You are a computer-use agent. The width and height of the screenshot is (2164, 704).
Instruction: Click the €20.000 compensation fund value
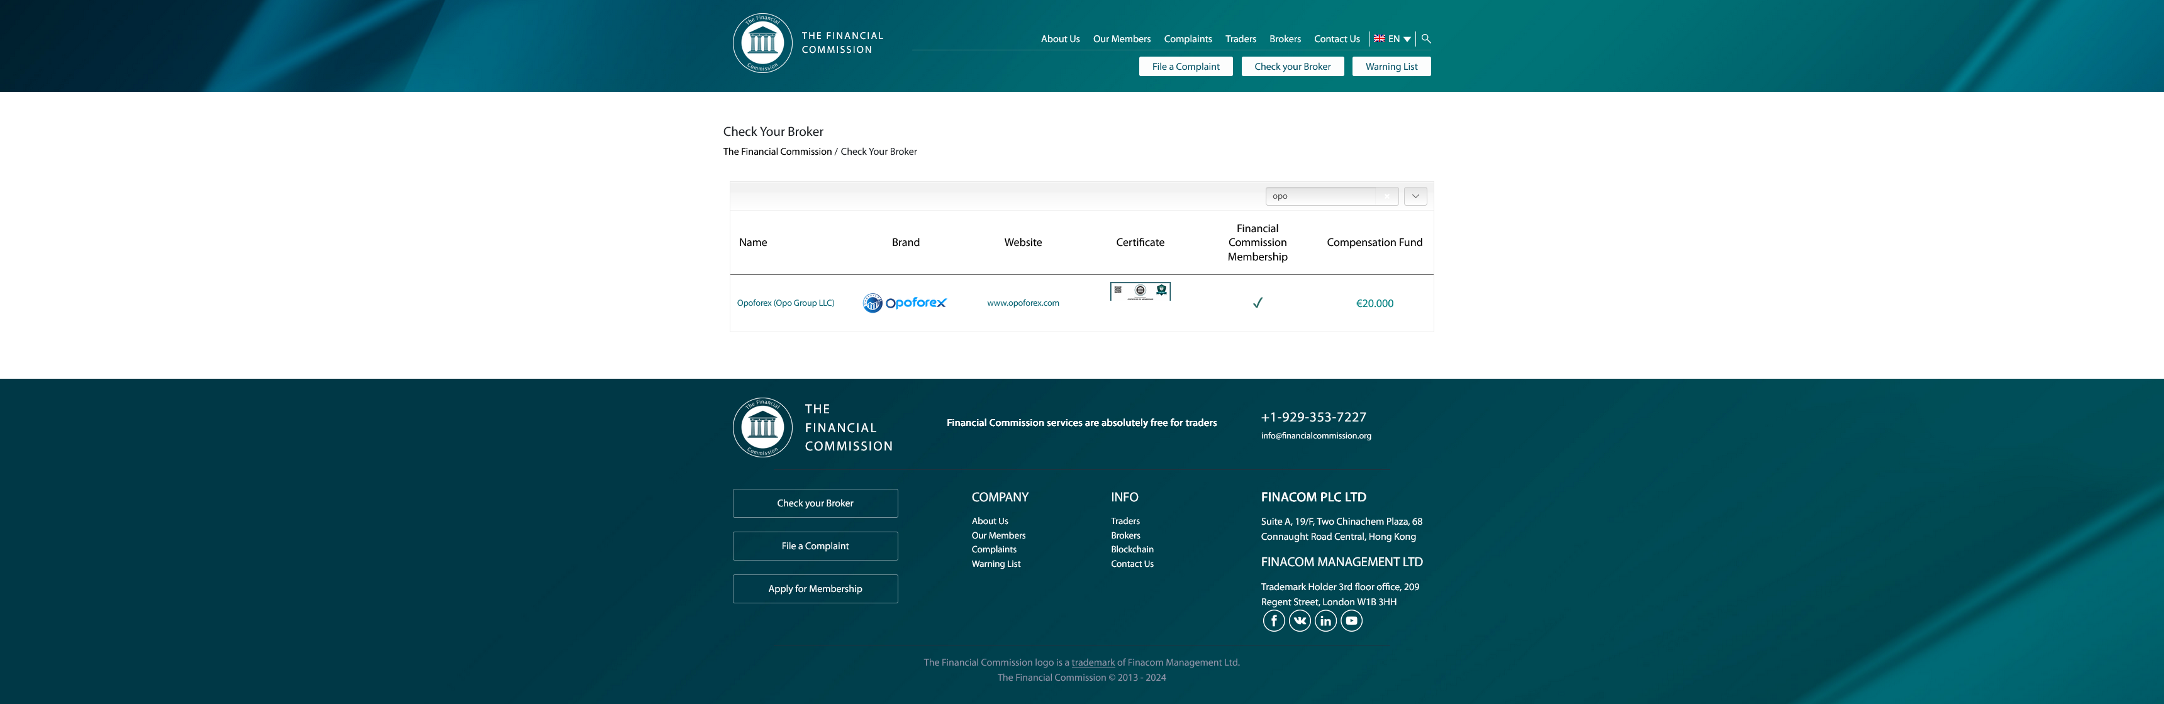1375,303
